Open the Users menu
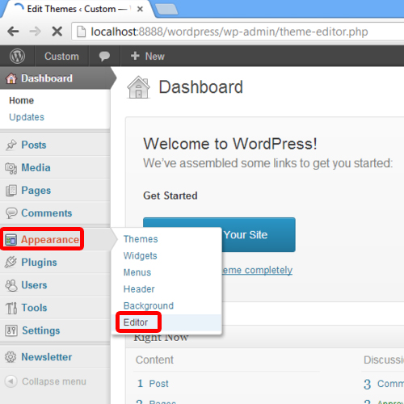This screenshot has width=404, height=404. (x=55, y=285)
